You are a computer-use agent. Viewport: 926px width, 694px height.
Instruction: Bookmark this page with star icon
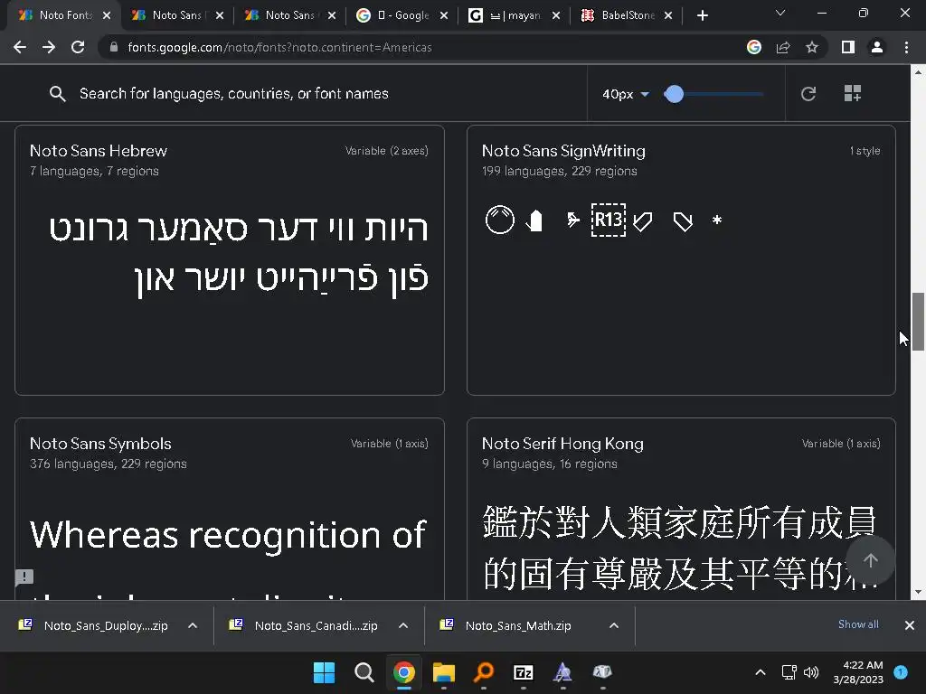(x=812, y=47)
